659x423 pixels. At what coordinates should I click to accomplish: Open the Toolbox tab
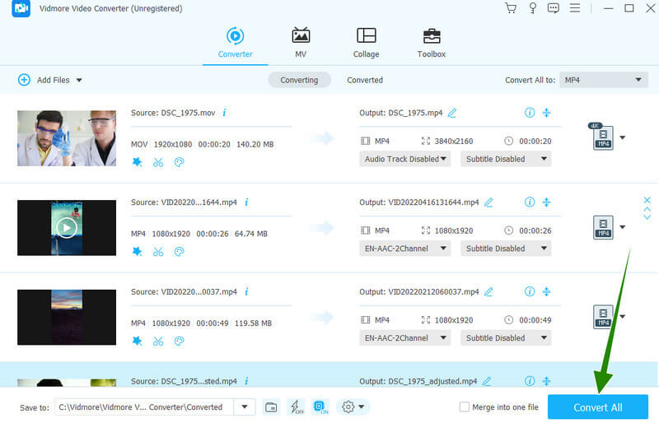pyautogui.click(x=431, y=43)
